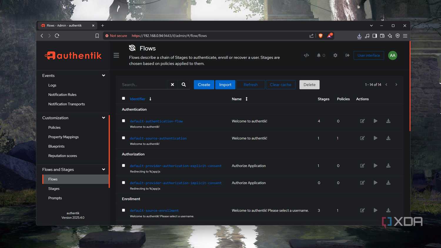
Task: Submit search with magnifier icon
Action: point(184,85)
